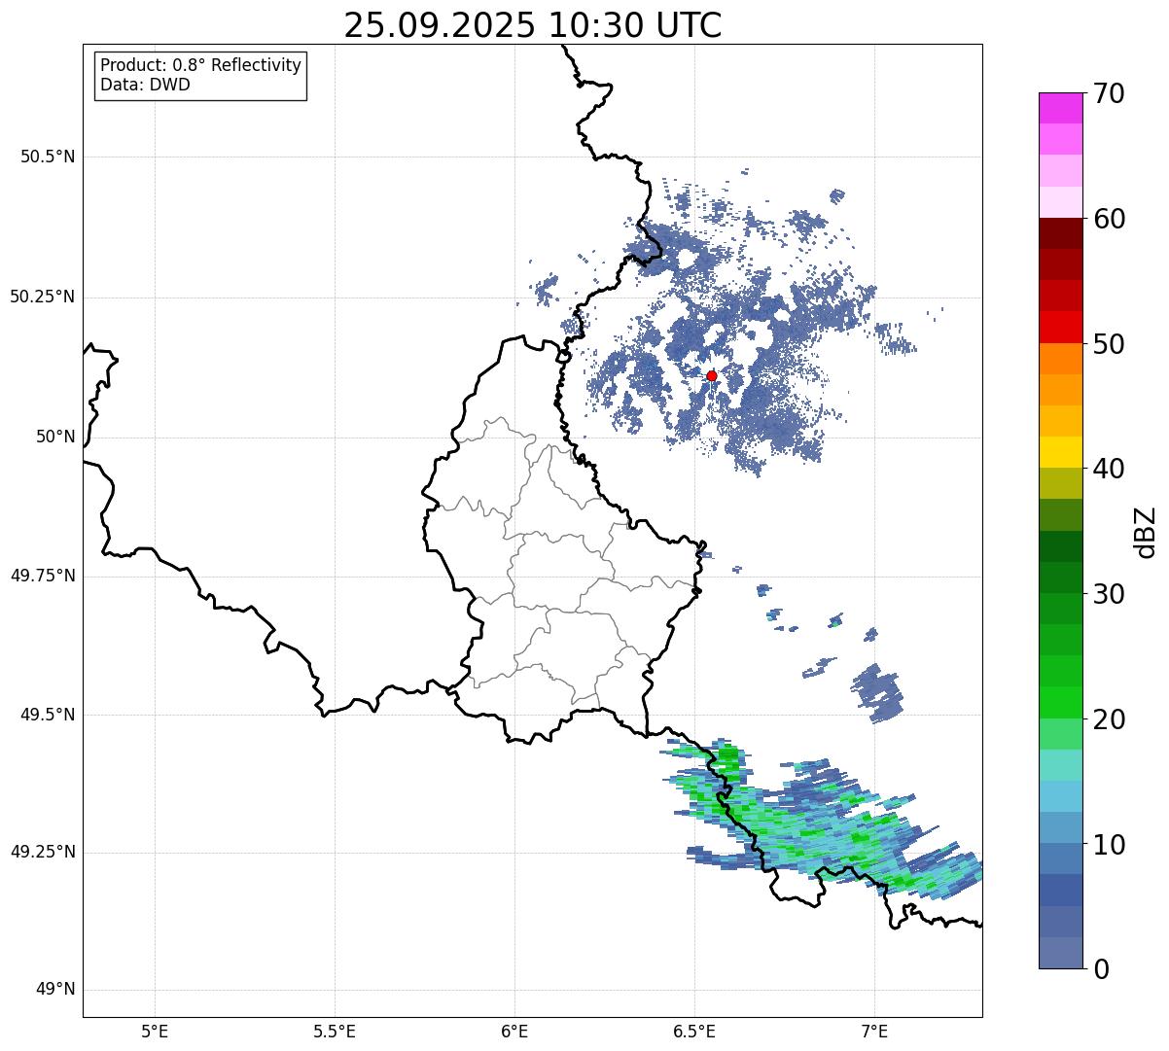Click the Product 0.8° Reflectivity info box
1169x1051 pixels.
(x=200, y=75)
